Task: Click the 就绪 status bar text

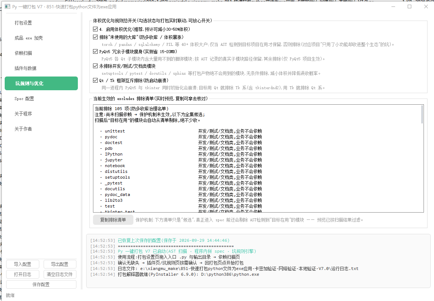Action: (x=10, y=295)
